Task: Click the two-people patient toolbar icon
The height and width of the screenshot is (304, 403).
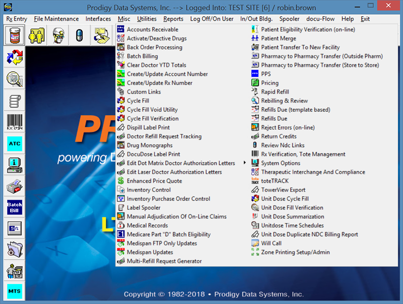Action: [36, 36]
